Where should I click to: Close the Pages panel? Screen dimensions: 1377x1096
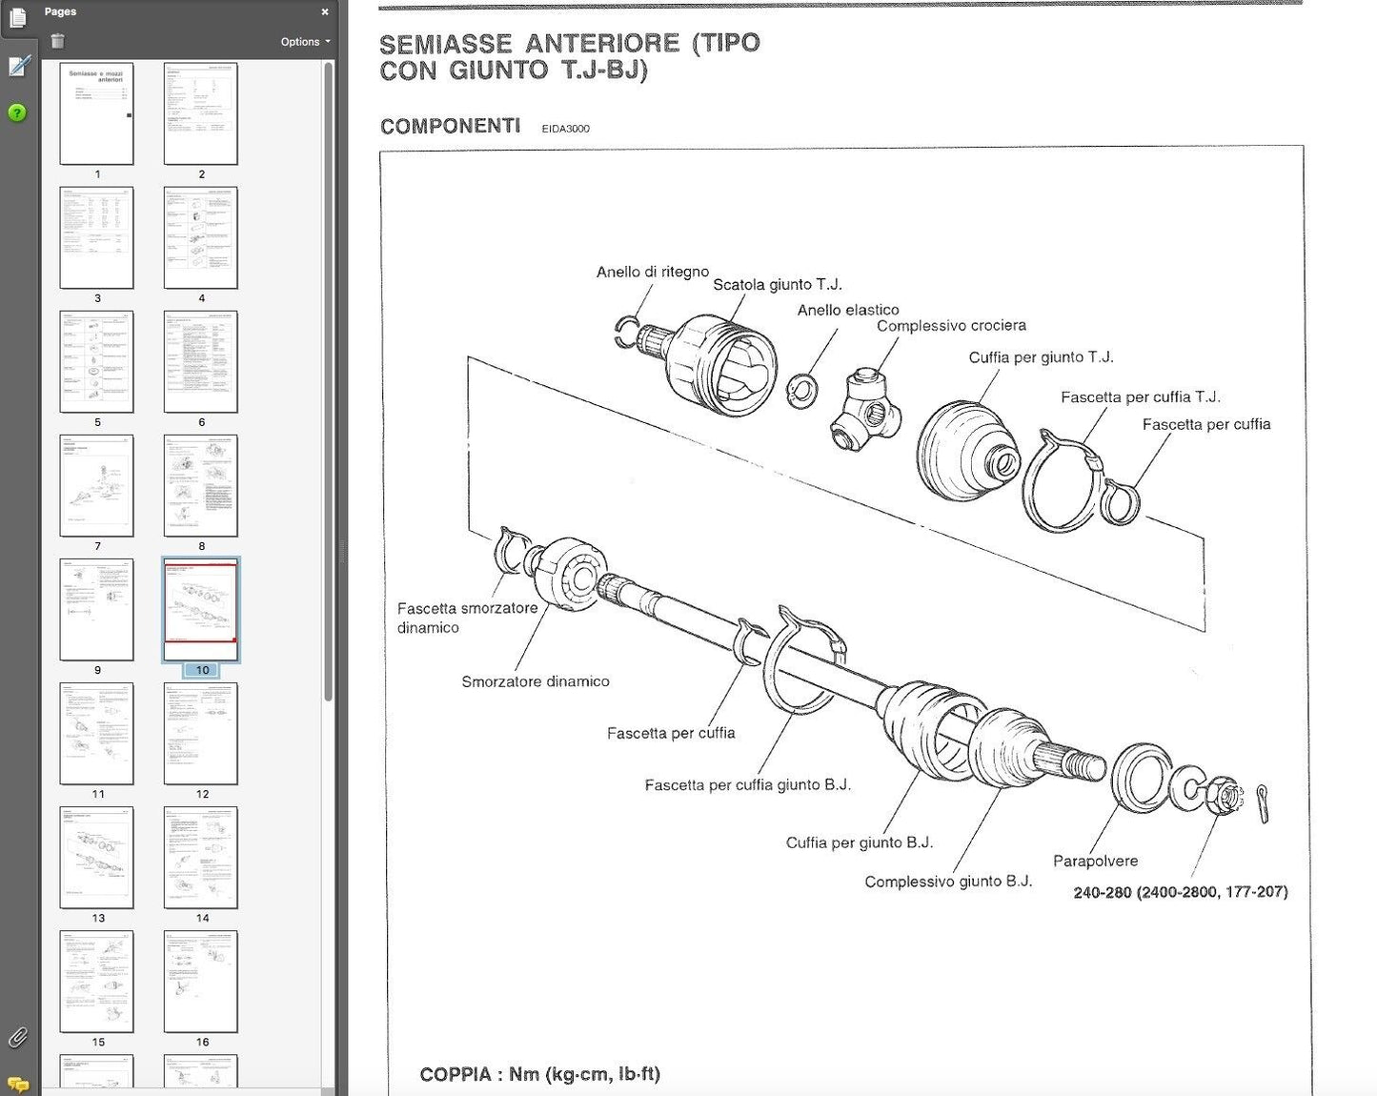pos(325,12)
